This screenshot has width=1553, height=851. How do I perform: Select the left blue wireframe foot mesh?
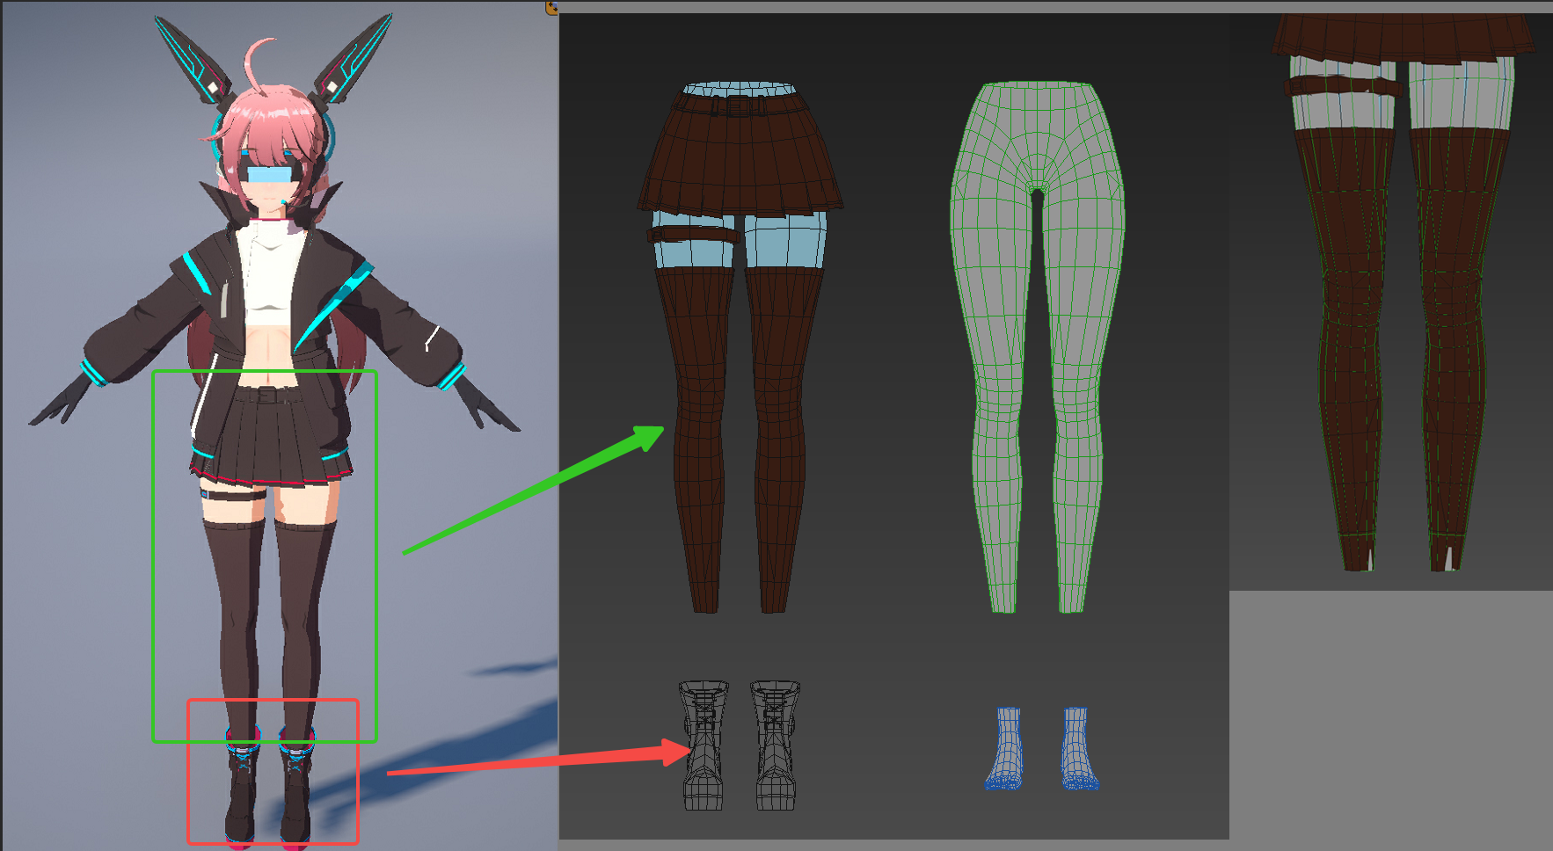pos(1005,748)
